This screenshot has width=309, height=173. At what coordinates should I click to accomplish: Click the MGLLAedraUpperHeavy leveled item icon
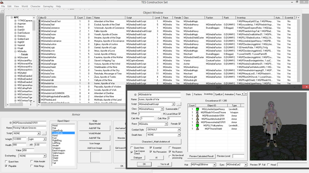point(197,109)
